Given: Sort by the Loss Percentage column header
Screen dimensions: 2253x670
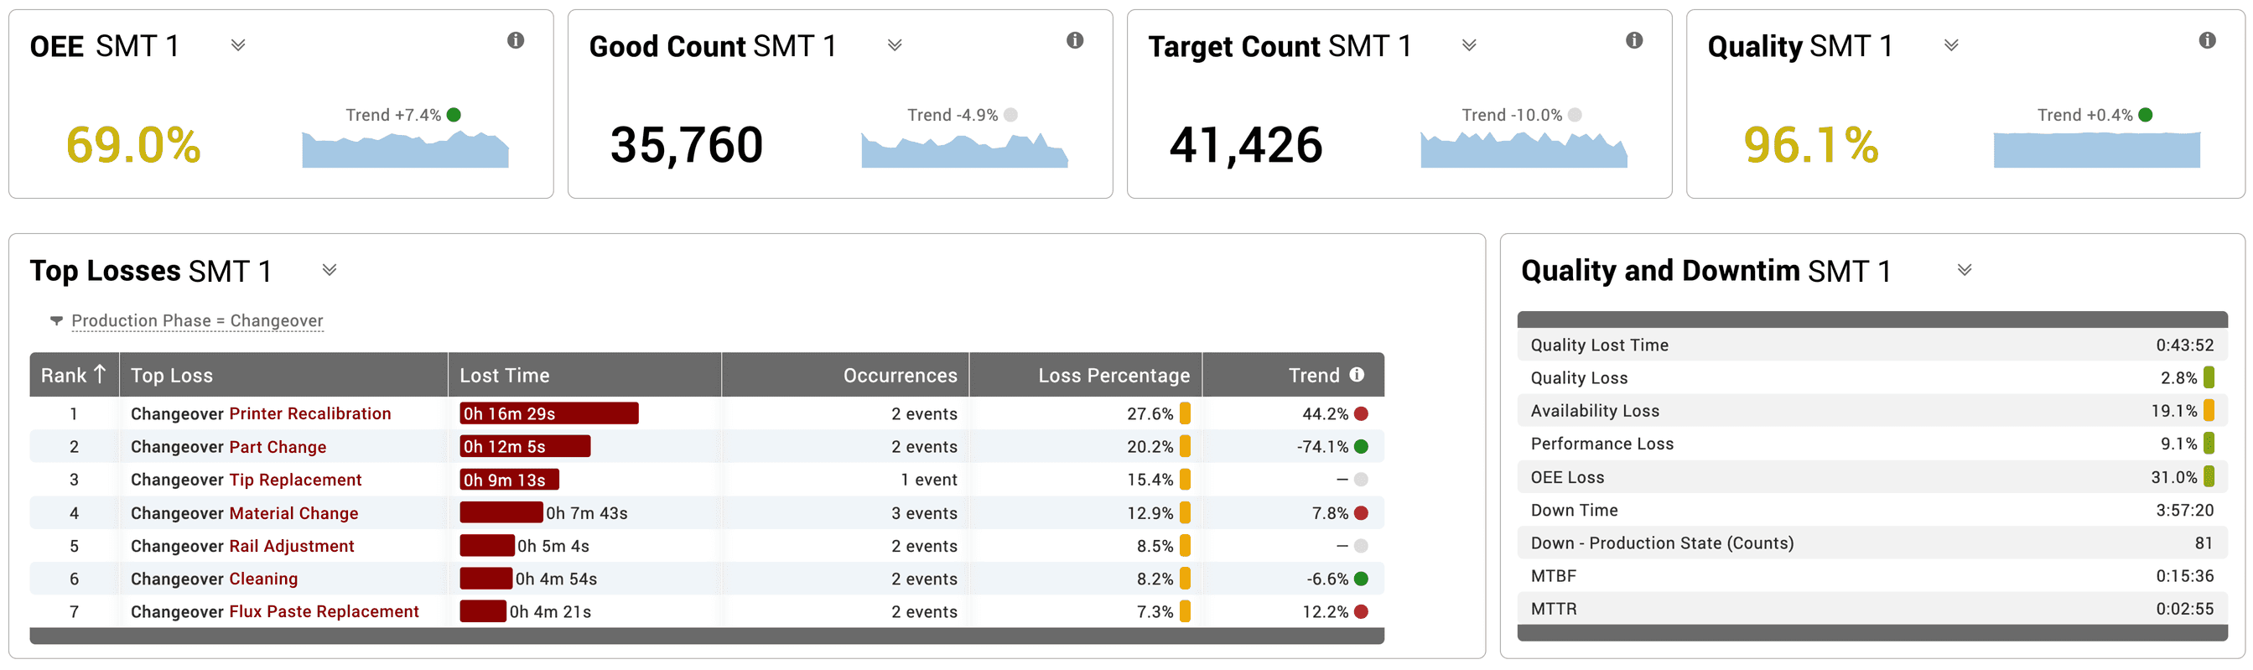Looking at the screenshot, I should [x=1113, y=375].
